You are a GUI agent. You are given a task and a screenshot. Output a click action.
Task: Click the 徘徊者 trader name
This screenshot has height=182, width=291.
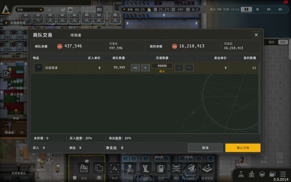(x=76, y=35)
